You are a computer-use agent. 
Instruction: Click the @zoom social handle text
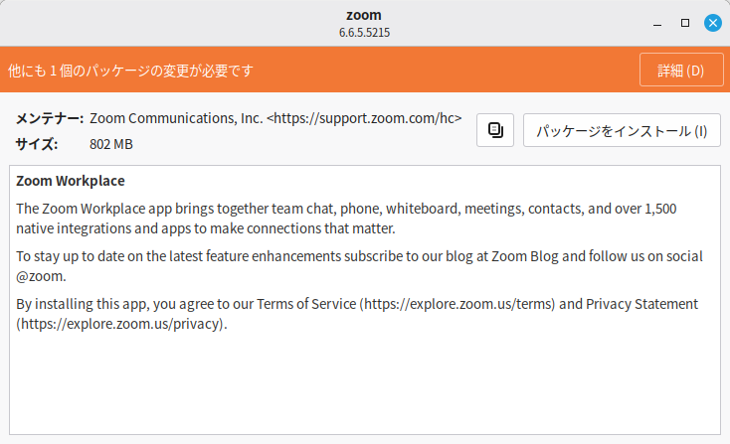coord(41,276)
